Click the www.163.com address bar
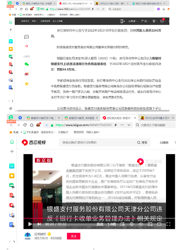Viewport: 190px width, 250px height. coord(70,9)
